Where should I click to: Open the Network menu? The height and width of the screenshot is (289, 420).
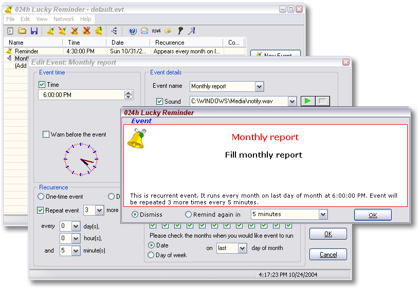[64, 19]
